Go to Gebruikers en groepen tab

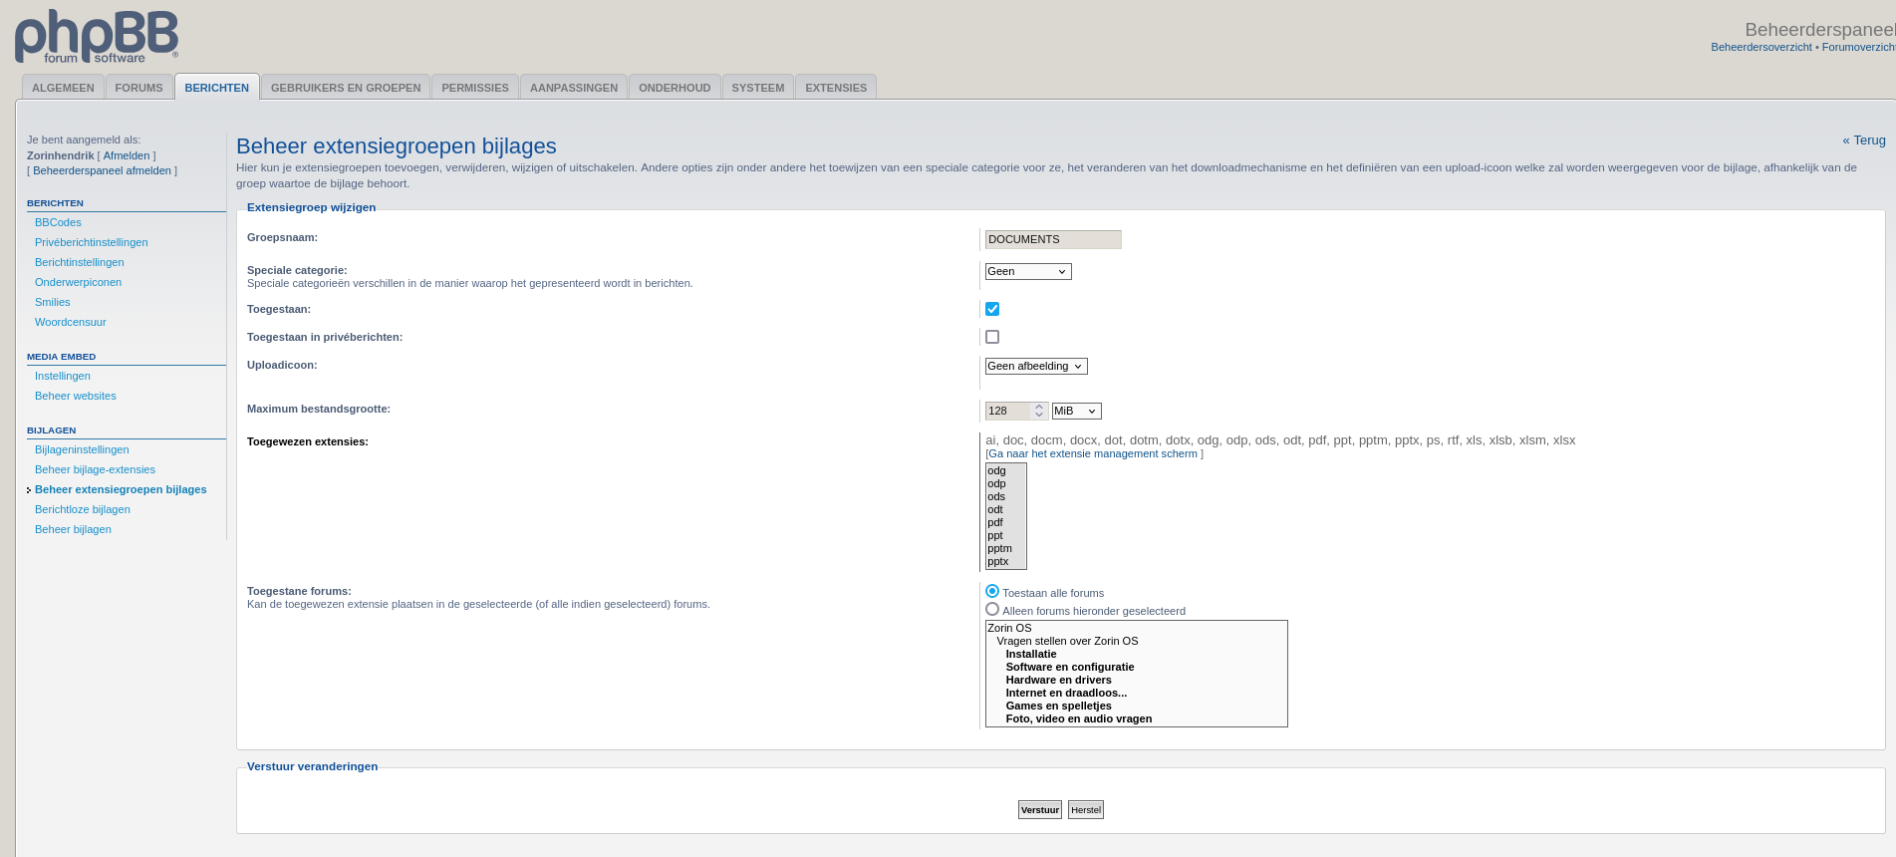pos(346,88)
